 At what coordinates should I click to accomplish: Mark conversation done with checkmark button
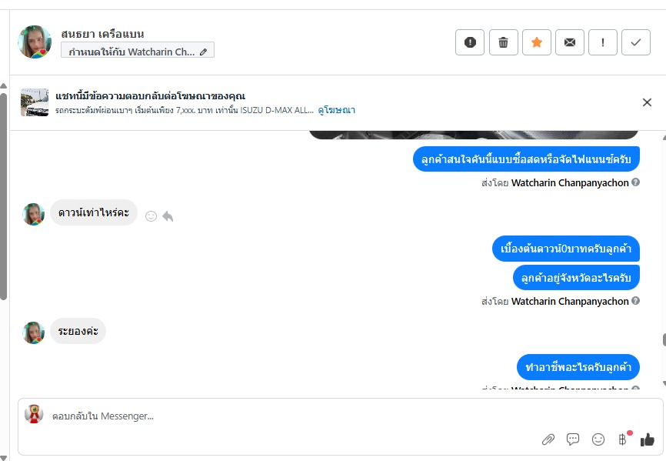coord(636,42)
